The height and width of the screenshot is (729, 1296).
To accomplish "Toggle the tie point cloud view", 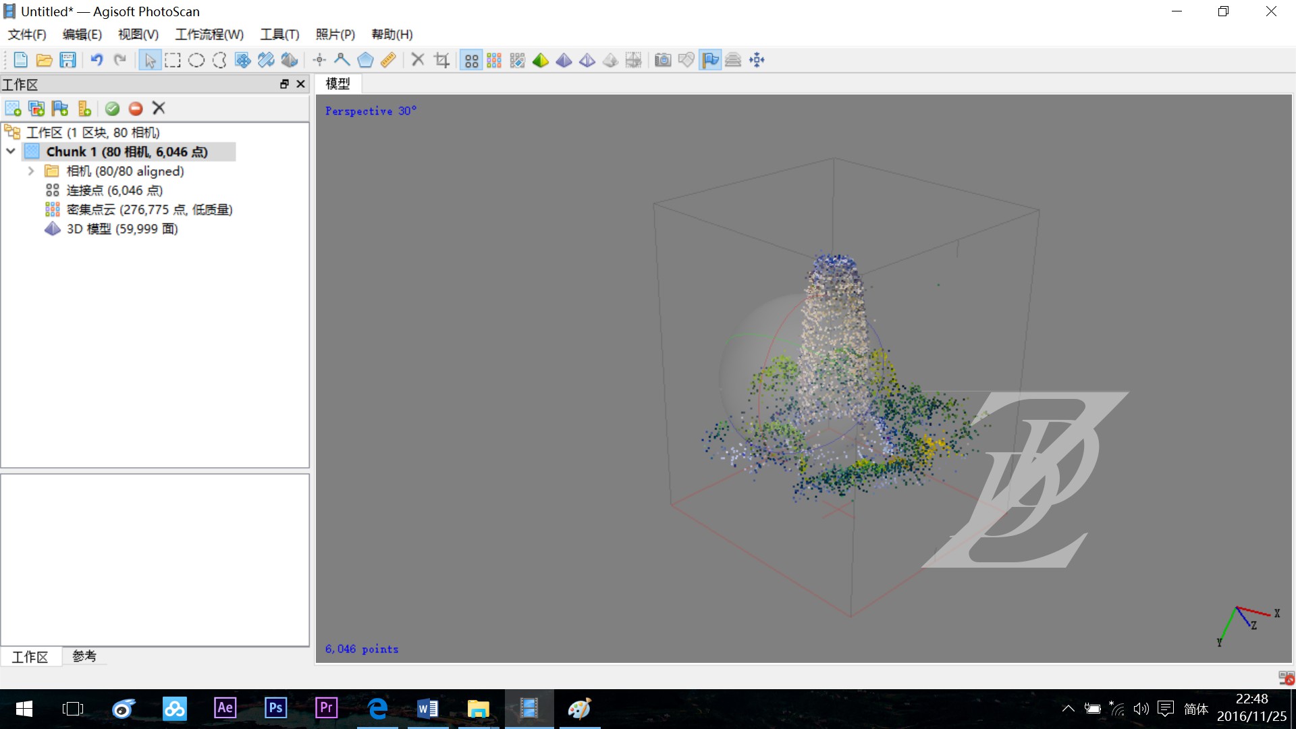I will (471, 60).
